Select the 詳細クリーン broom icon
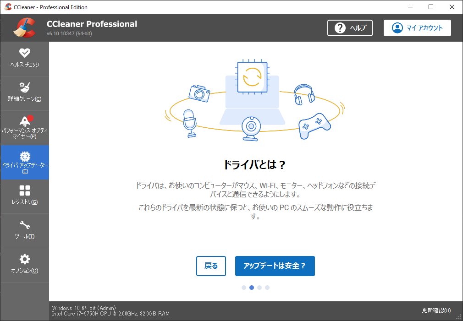 (24, 87)
